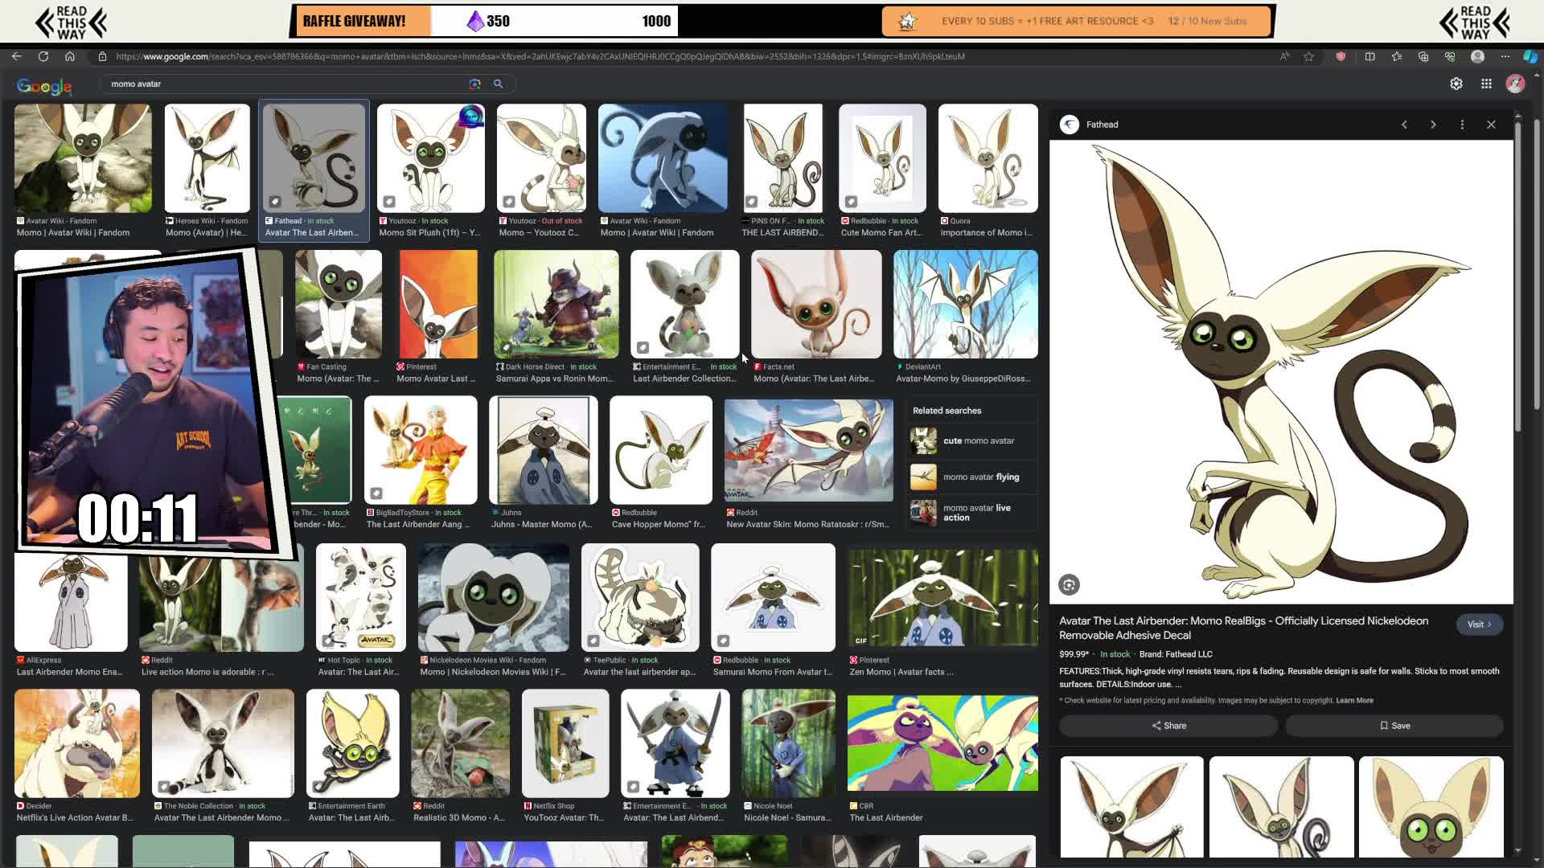
Task: Open Read aloud icon in address bar
Action: [1284, 56]
